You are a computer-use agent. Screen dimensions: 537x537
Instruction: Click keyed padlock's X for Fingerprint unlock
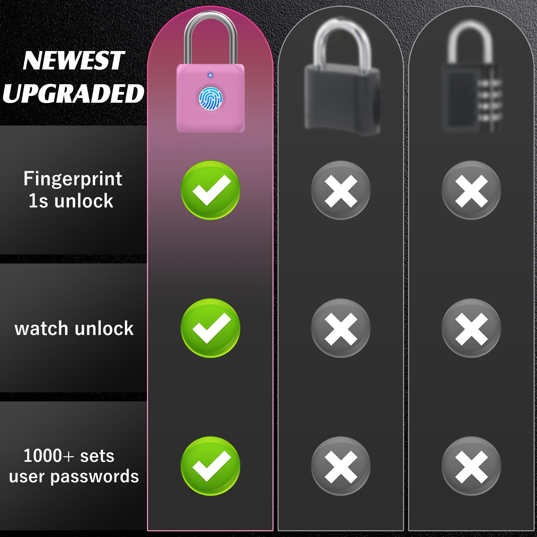point(341,190)
